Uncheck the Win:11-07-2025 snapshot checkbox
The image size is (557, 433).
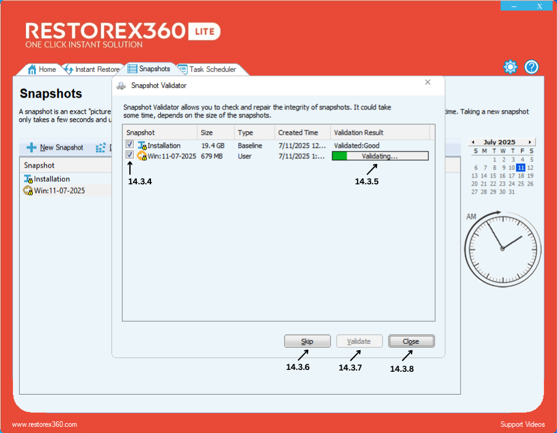pos(130,155)
